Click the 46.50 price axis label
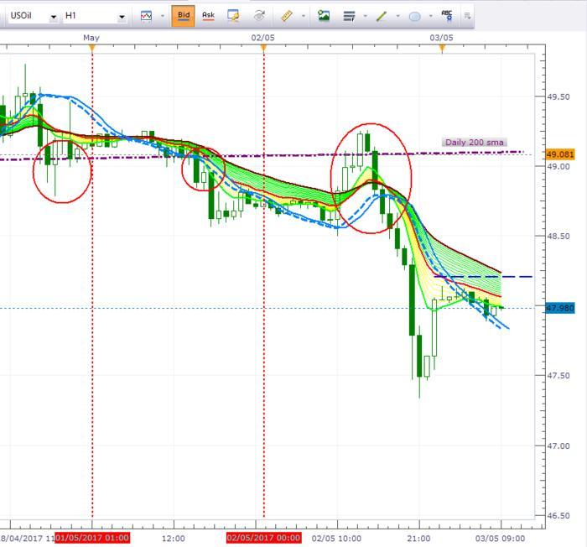Viewport: 587px width, 547px height. pos(558,515)
